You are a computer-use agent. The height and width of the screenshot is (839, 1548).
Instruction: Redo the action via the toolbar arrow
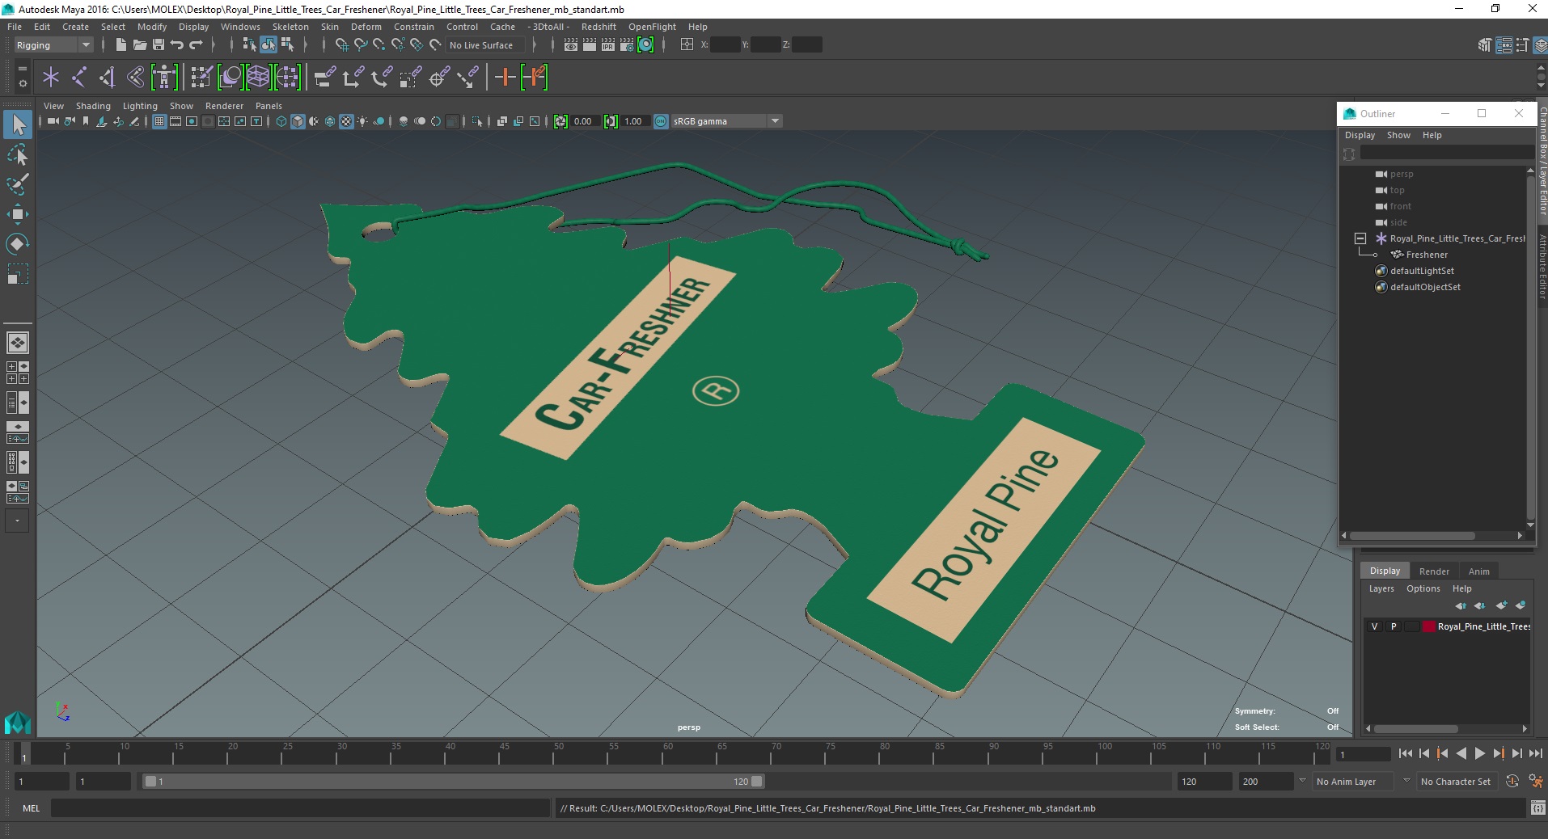(x=196, y=45)
